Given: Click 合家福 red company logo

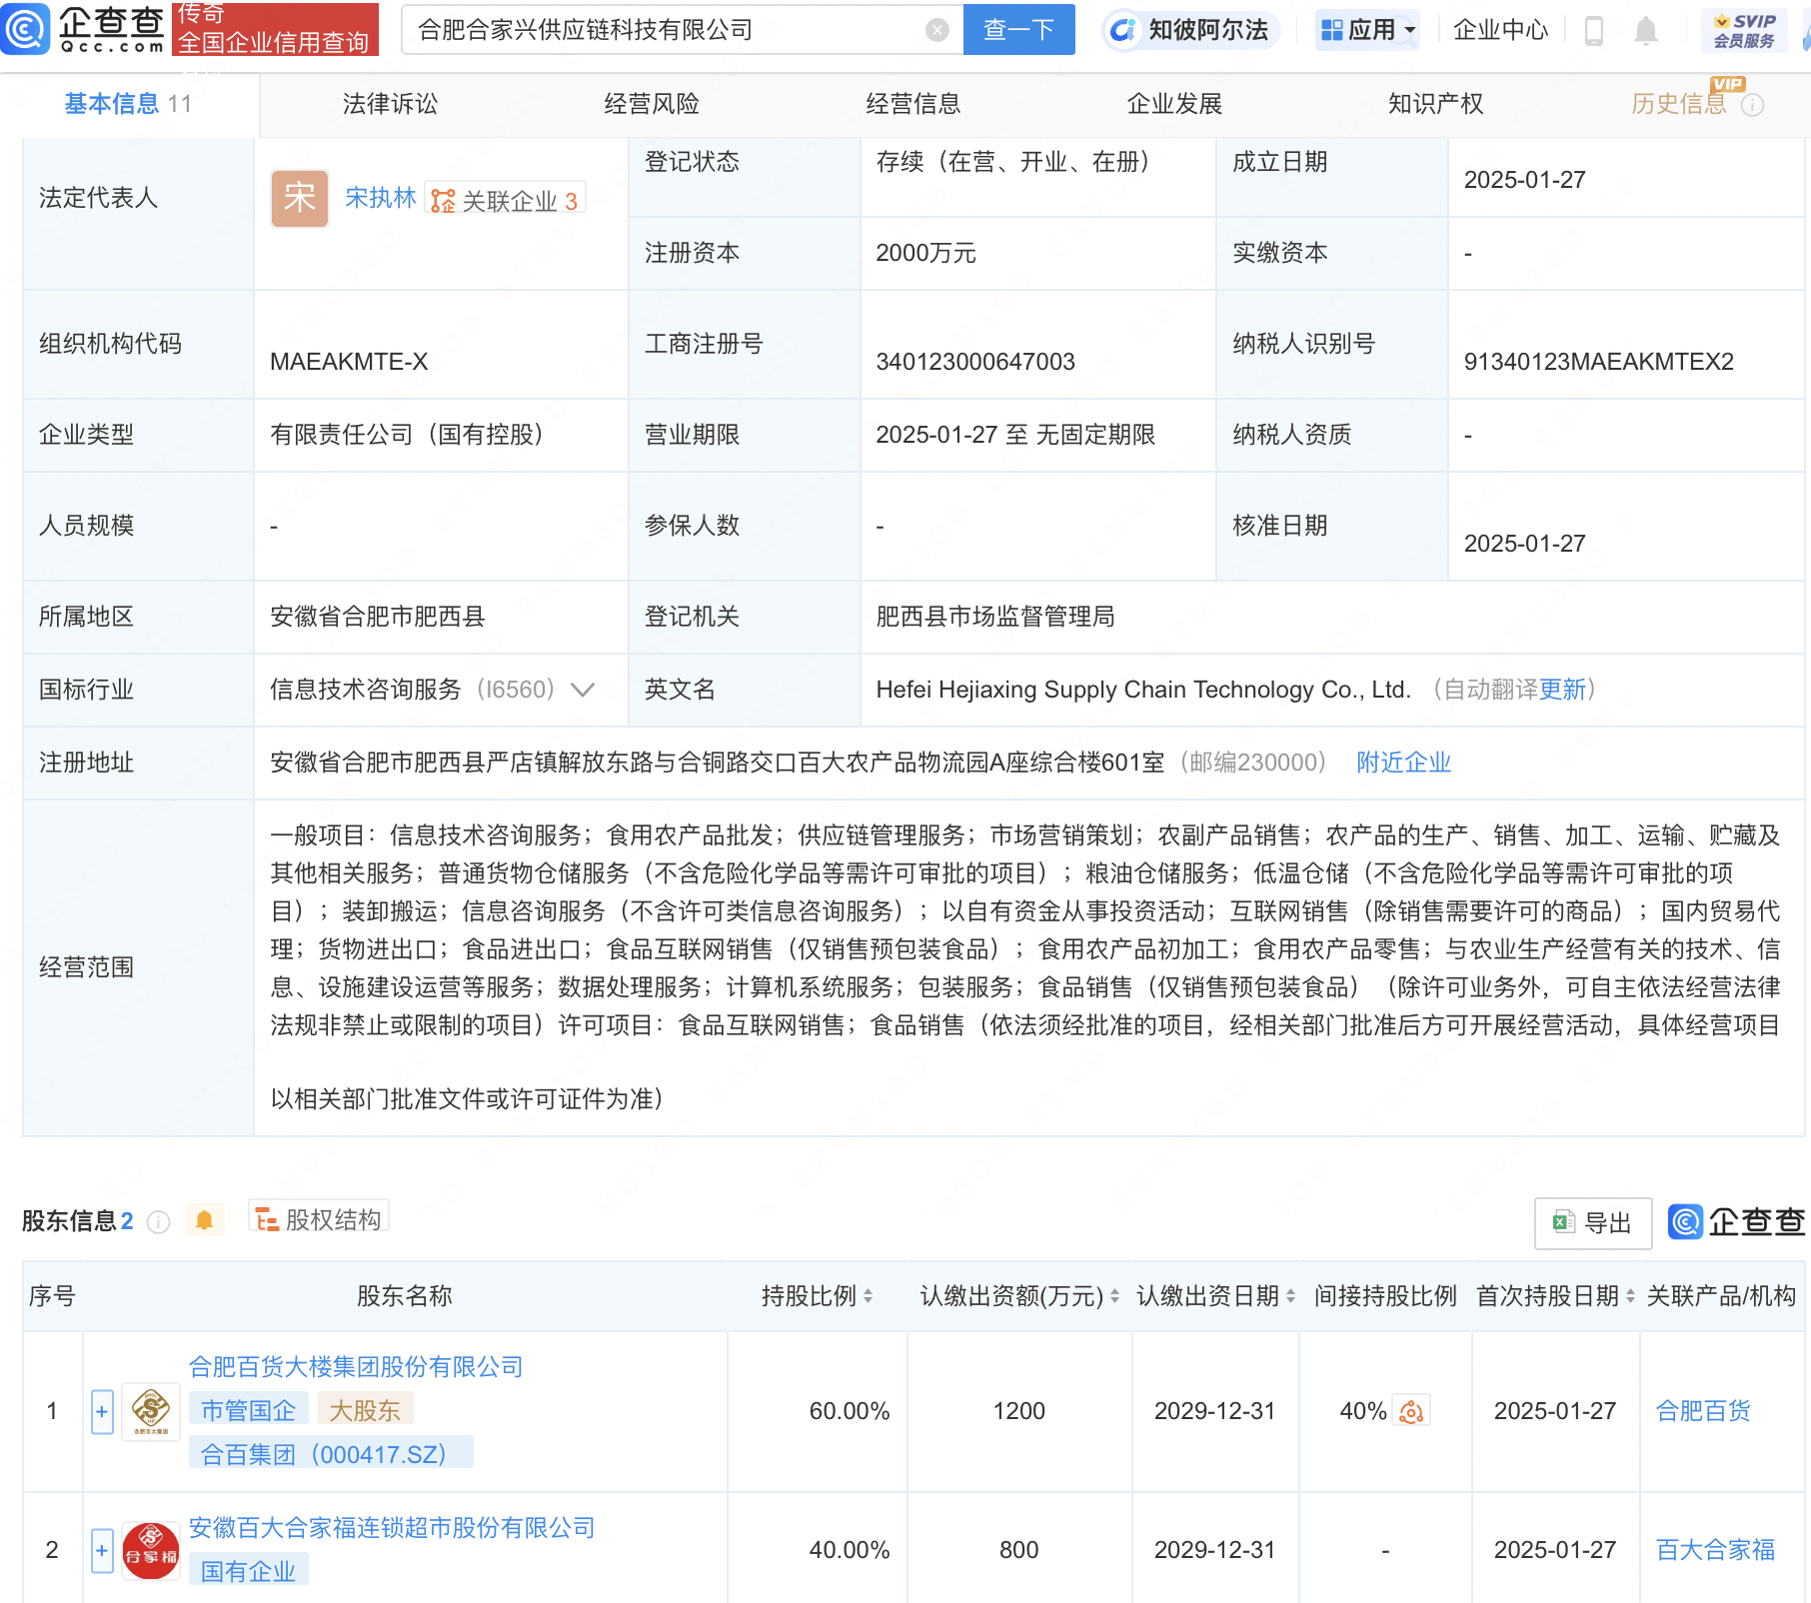Looking at the screenshot, I should (151, 1551).
